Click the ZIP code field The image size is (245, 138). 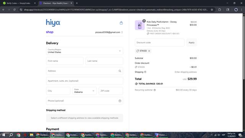111,91
